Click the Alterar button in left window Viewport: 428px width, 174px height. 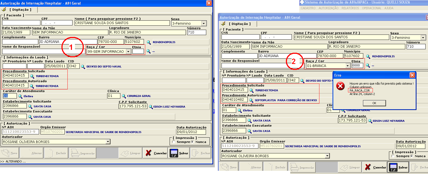click(32, 153)
